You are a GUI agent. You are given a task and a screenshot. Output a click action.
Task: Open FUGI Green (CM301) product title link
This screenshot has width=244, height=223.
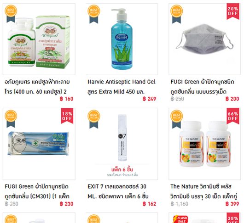point(37,191)
